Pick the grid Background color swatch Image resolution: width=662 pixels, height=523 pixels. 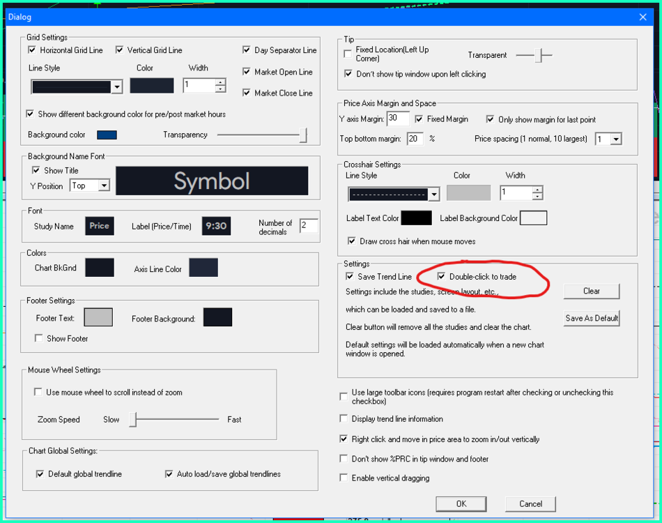[107, 135]
